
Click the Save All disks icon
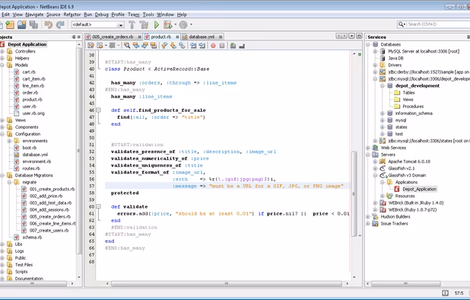pos(33,25)
